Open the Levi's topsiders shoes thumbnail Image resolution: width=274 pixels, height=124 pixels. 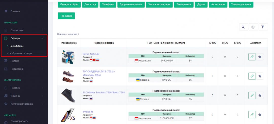click(68, 76)
